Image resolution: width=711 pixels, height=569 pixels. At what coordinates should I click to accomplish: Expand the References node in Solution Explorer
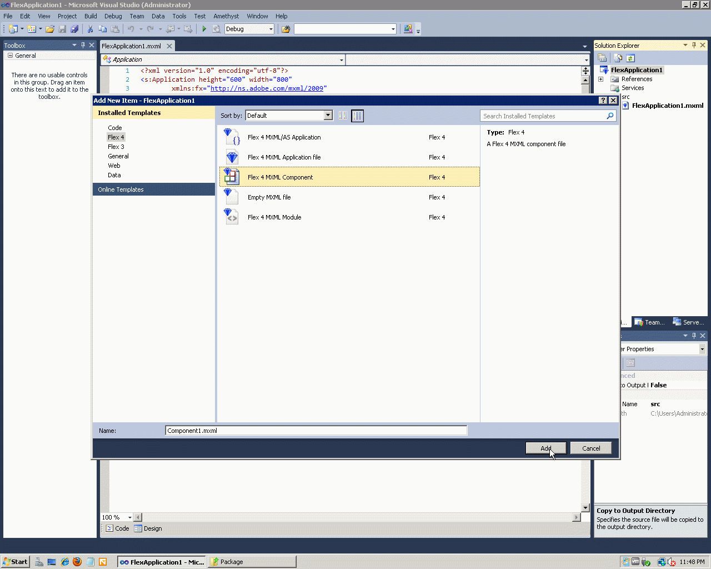(x=600, y=79)
